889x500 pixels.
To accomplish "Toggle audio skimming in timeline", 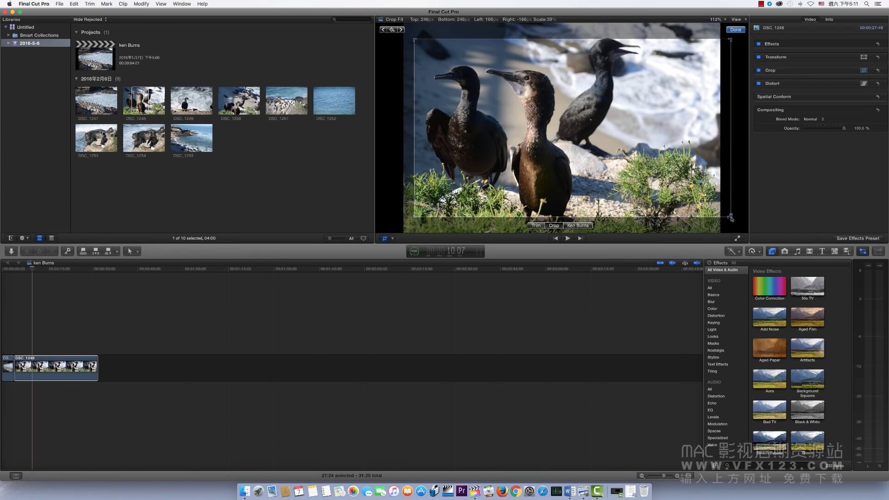I will pos(672,263).
